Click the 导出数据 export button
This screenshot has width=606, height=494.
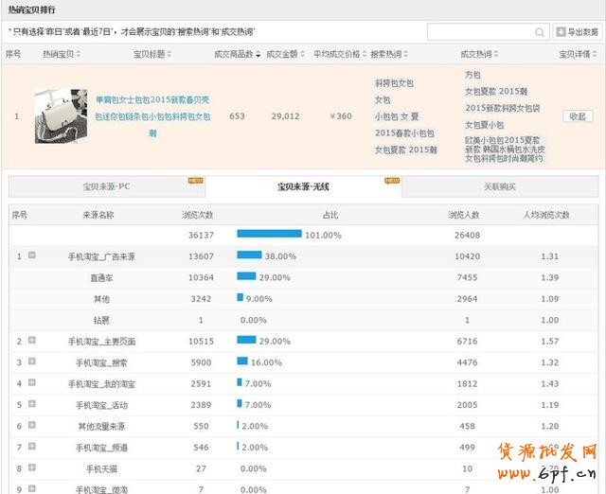coord(576,32)
